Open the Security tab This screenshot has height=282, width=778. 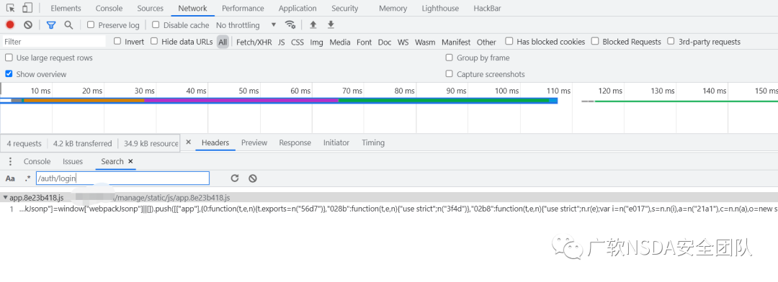click(x=345, y=9)
